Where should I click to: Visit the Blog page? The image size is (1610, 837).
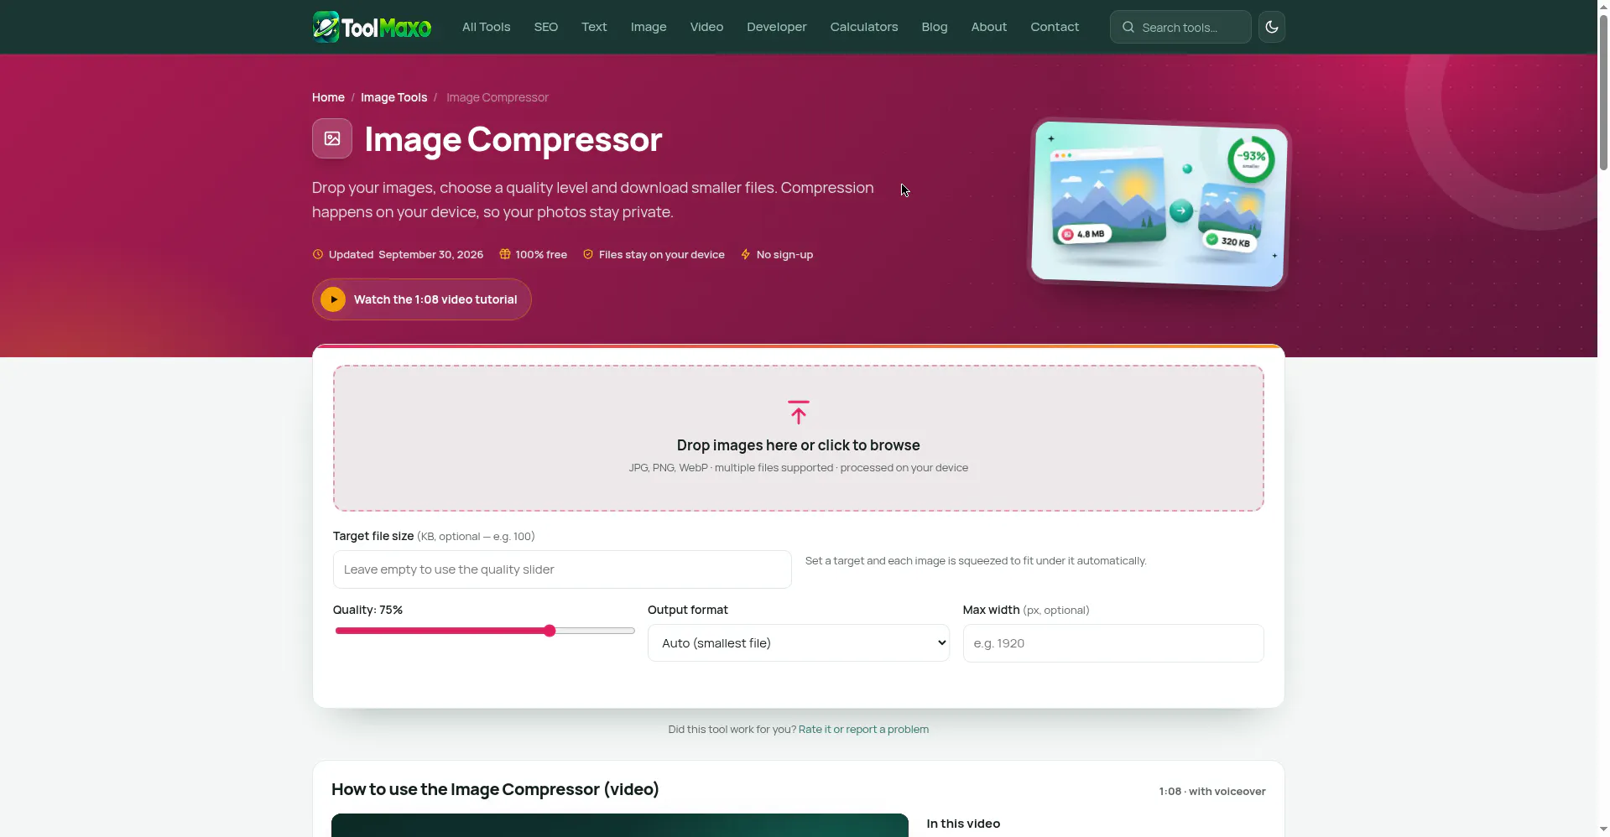click(x=935, y=27)
